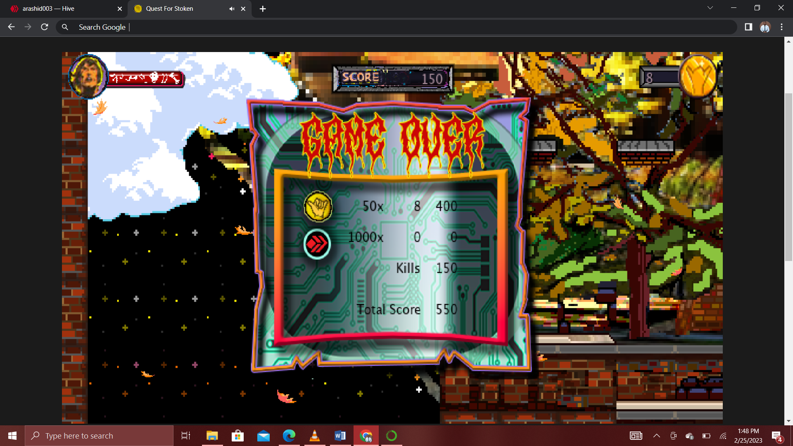Open the notification center icon
Viewport: 793px width, 446px height.
777,436
